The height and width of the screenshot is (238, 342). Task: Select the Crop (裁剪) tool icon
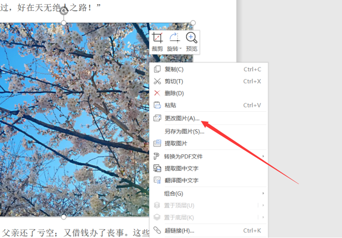click(157, 38)
